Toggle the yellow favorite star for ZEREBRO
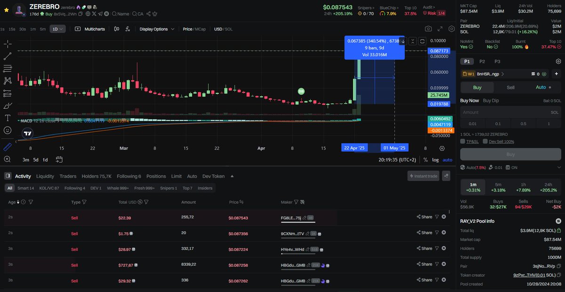565x292 pixels. pos(6,9)
